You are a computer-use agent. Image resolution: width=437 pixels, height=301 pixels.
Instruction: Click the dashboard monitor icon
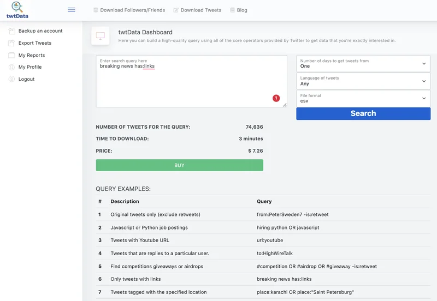[101, 36]
